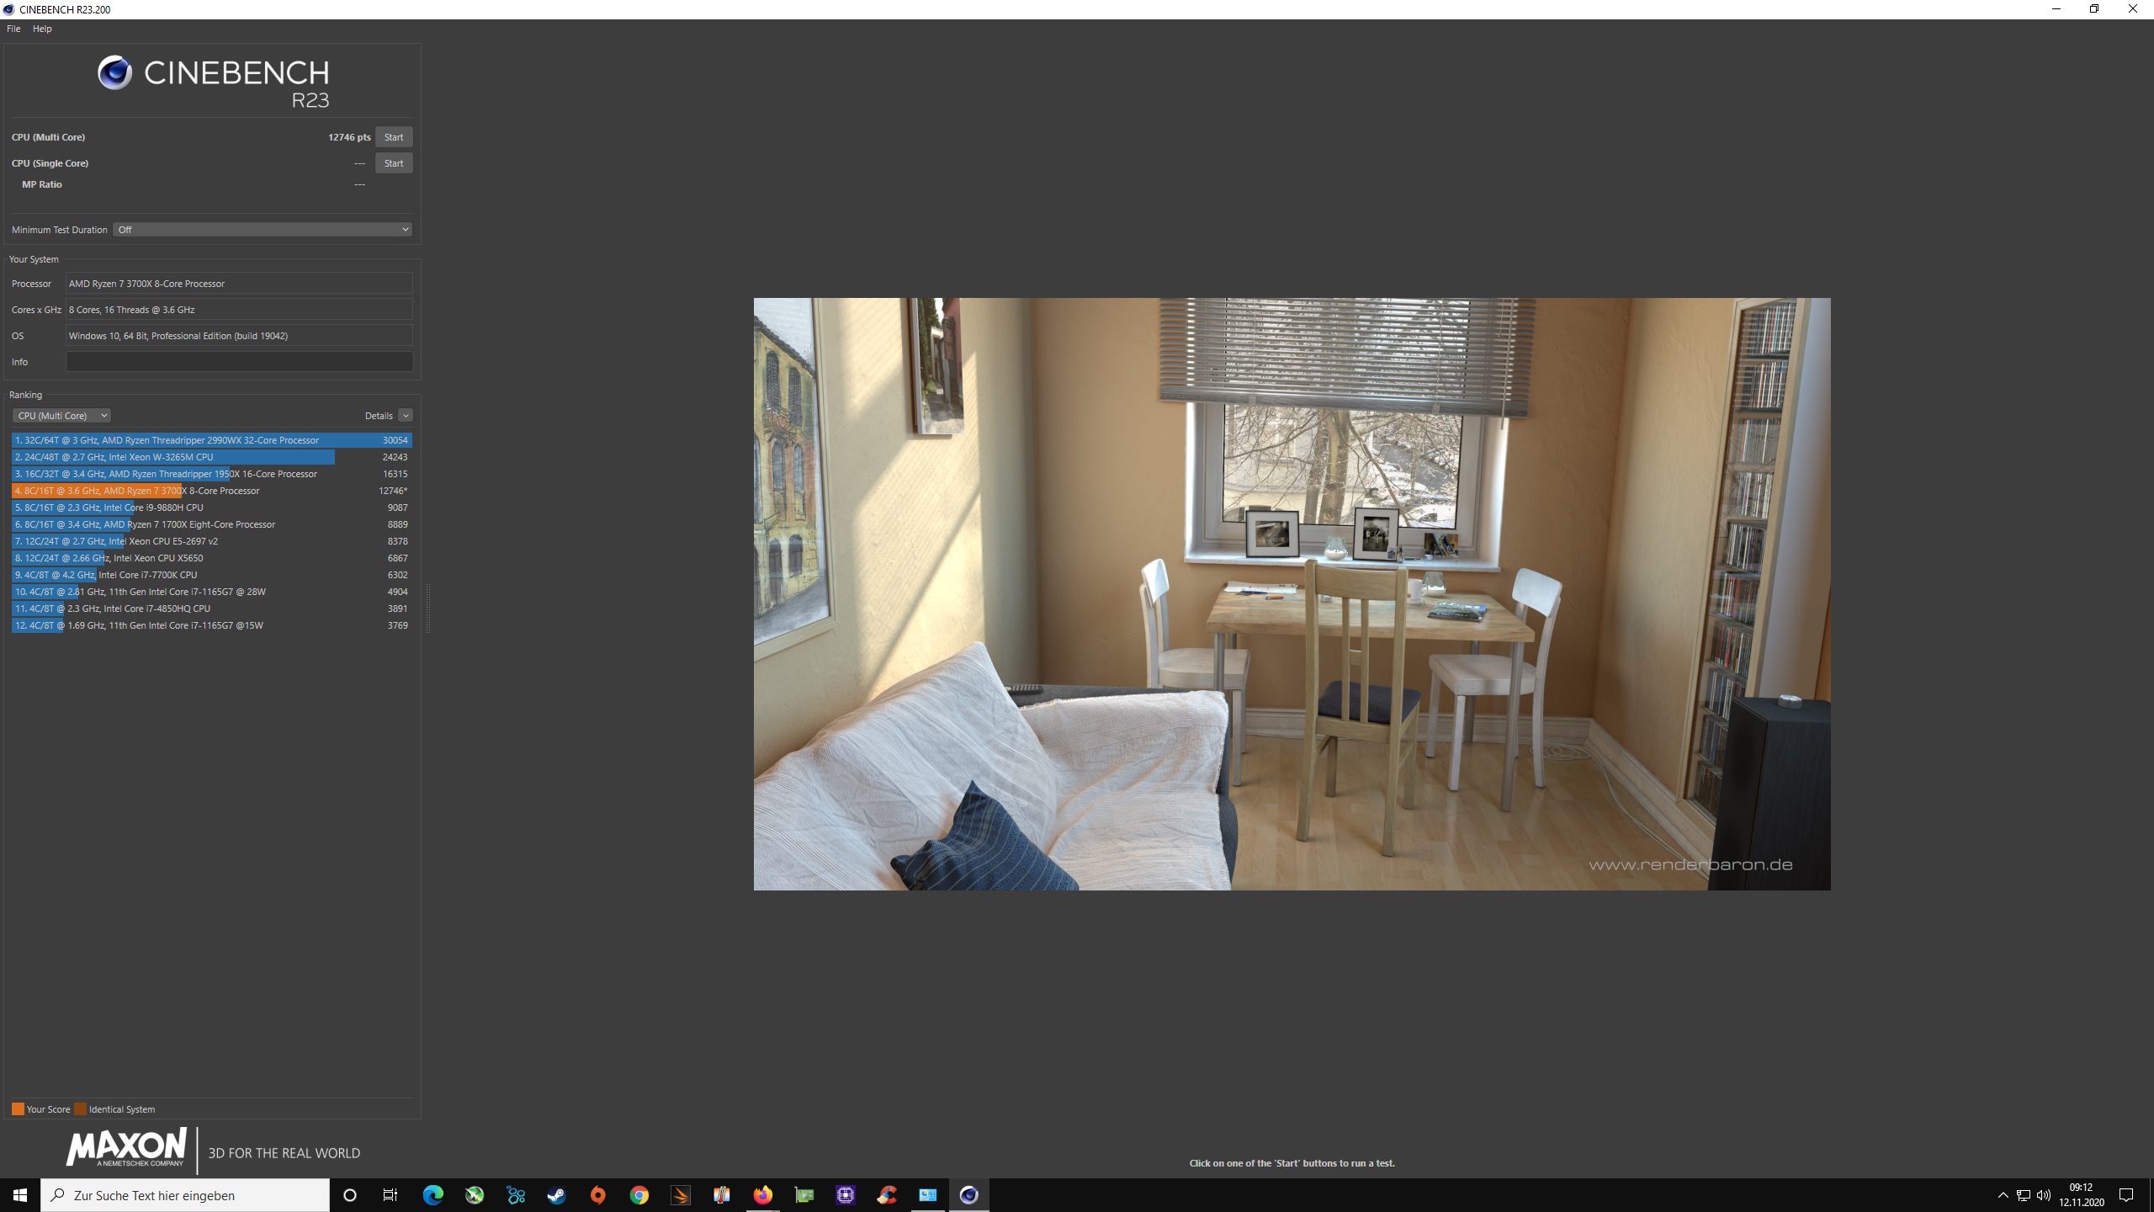Screen dimensions: 2154x1212
Task: Open Google Chrome taskbar icon
Action: (639, 1195)
